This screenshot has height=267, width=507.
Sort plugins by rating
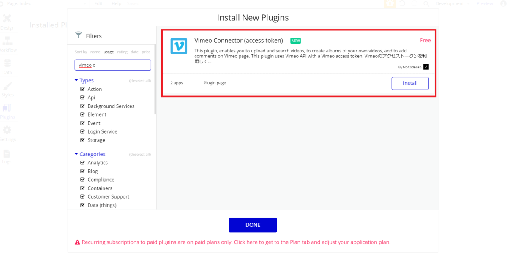pos(122,52)
